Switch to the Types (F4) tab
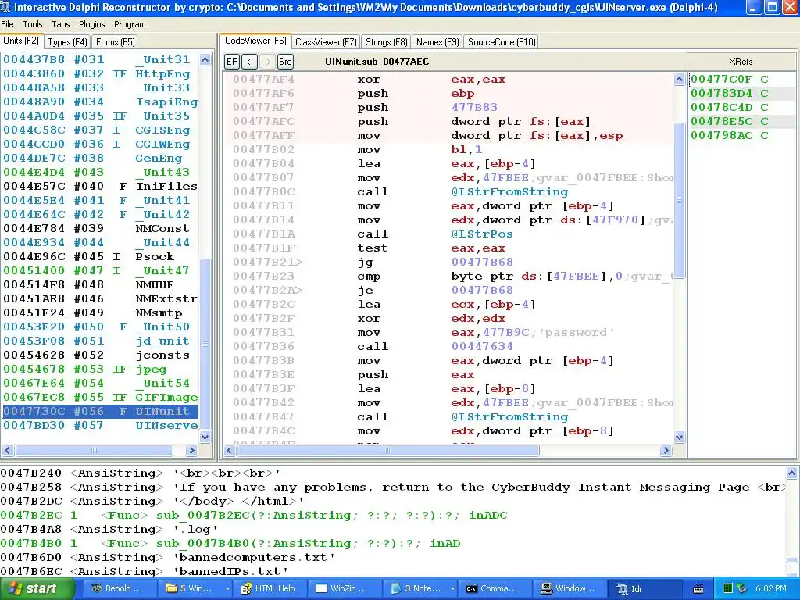800x600 pixels. [x=67, y=42]
